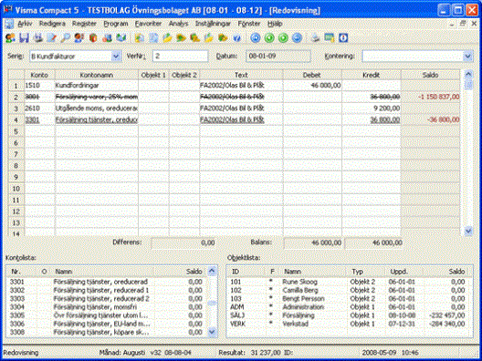482x361 pixels.
Task: Click the VerNr input field
Action: click(181, 57)
